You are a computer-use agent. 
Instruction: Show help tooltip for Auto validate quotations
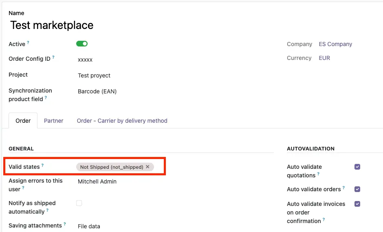click(318, 174)
